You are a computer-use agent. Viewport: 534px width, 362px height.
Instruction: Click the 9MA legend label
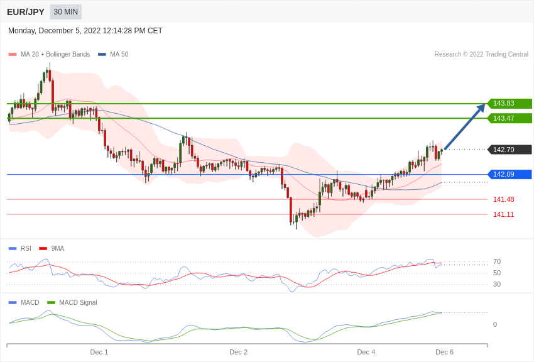point(58,249)
